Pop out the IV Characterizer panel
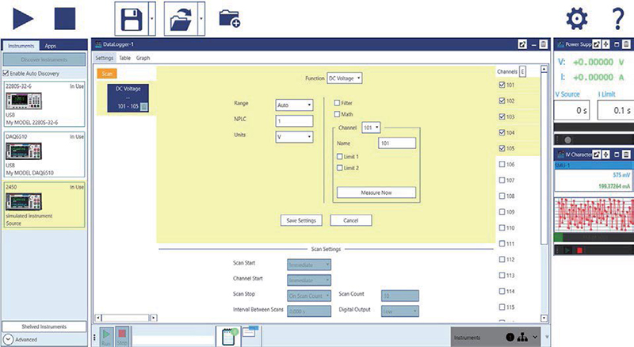Image resolution: width=634 pixels, height=347 pixels. (597, 154)
